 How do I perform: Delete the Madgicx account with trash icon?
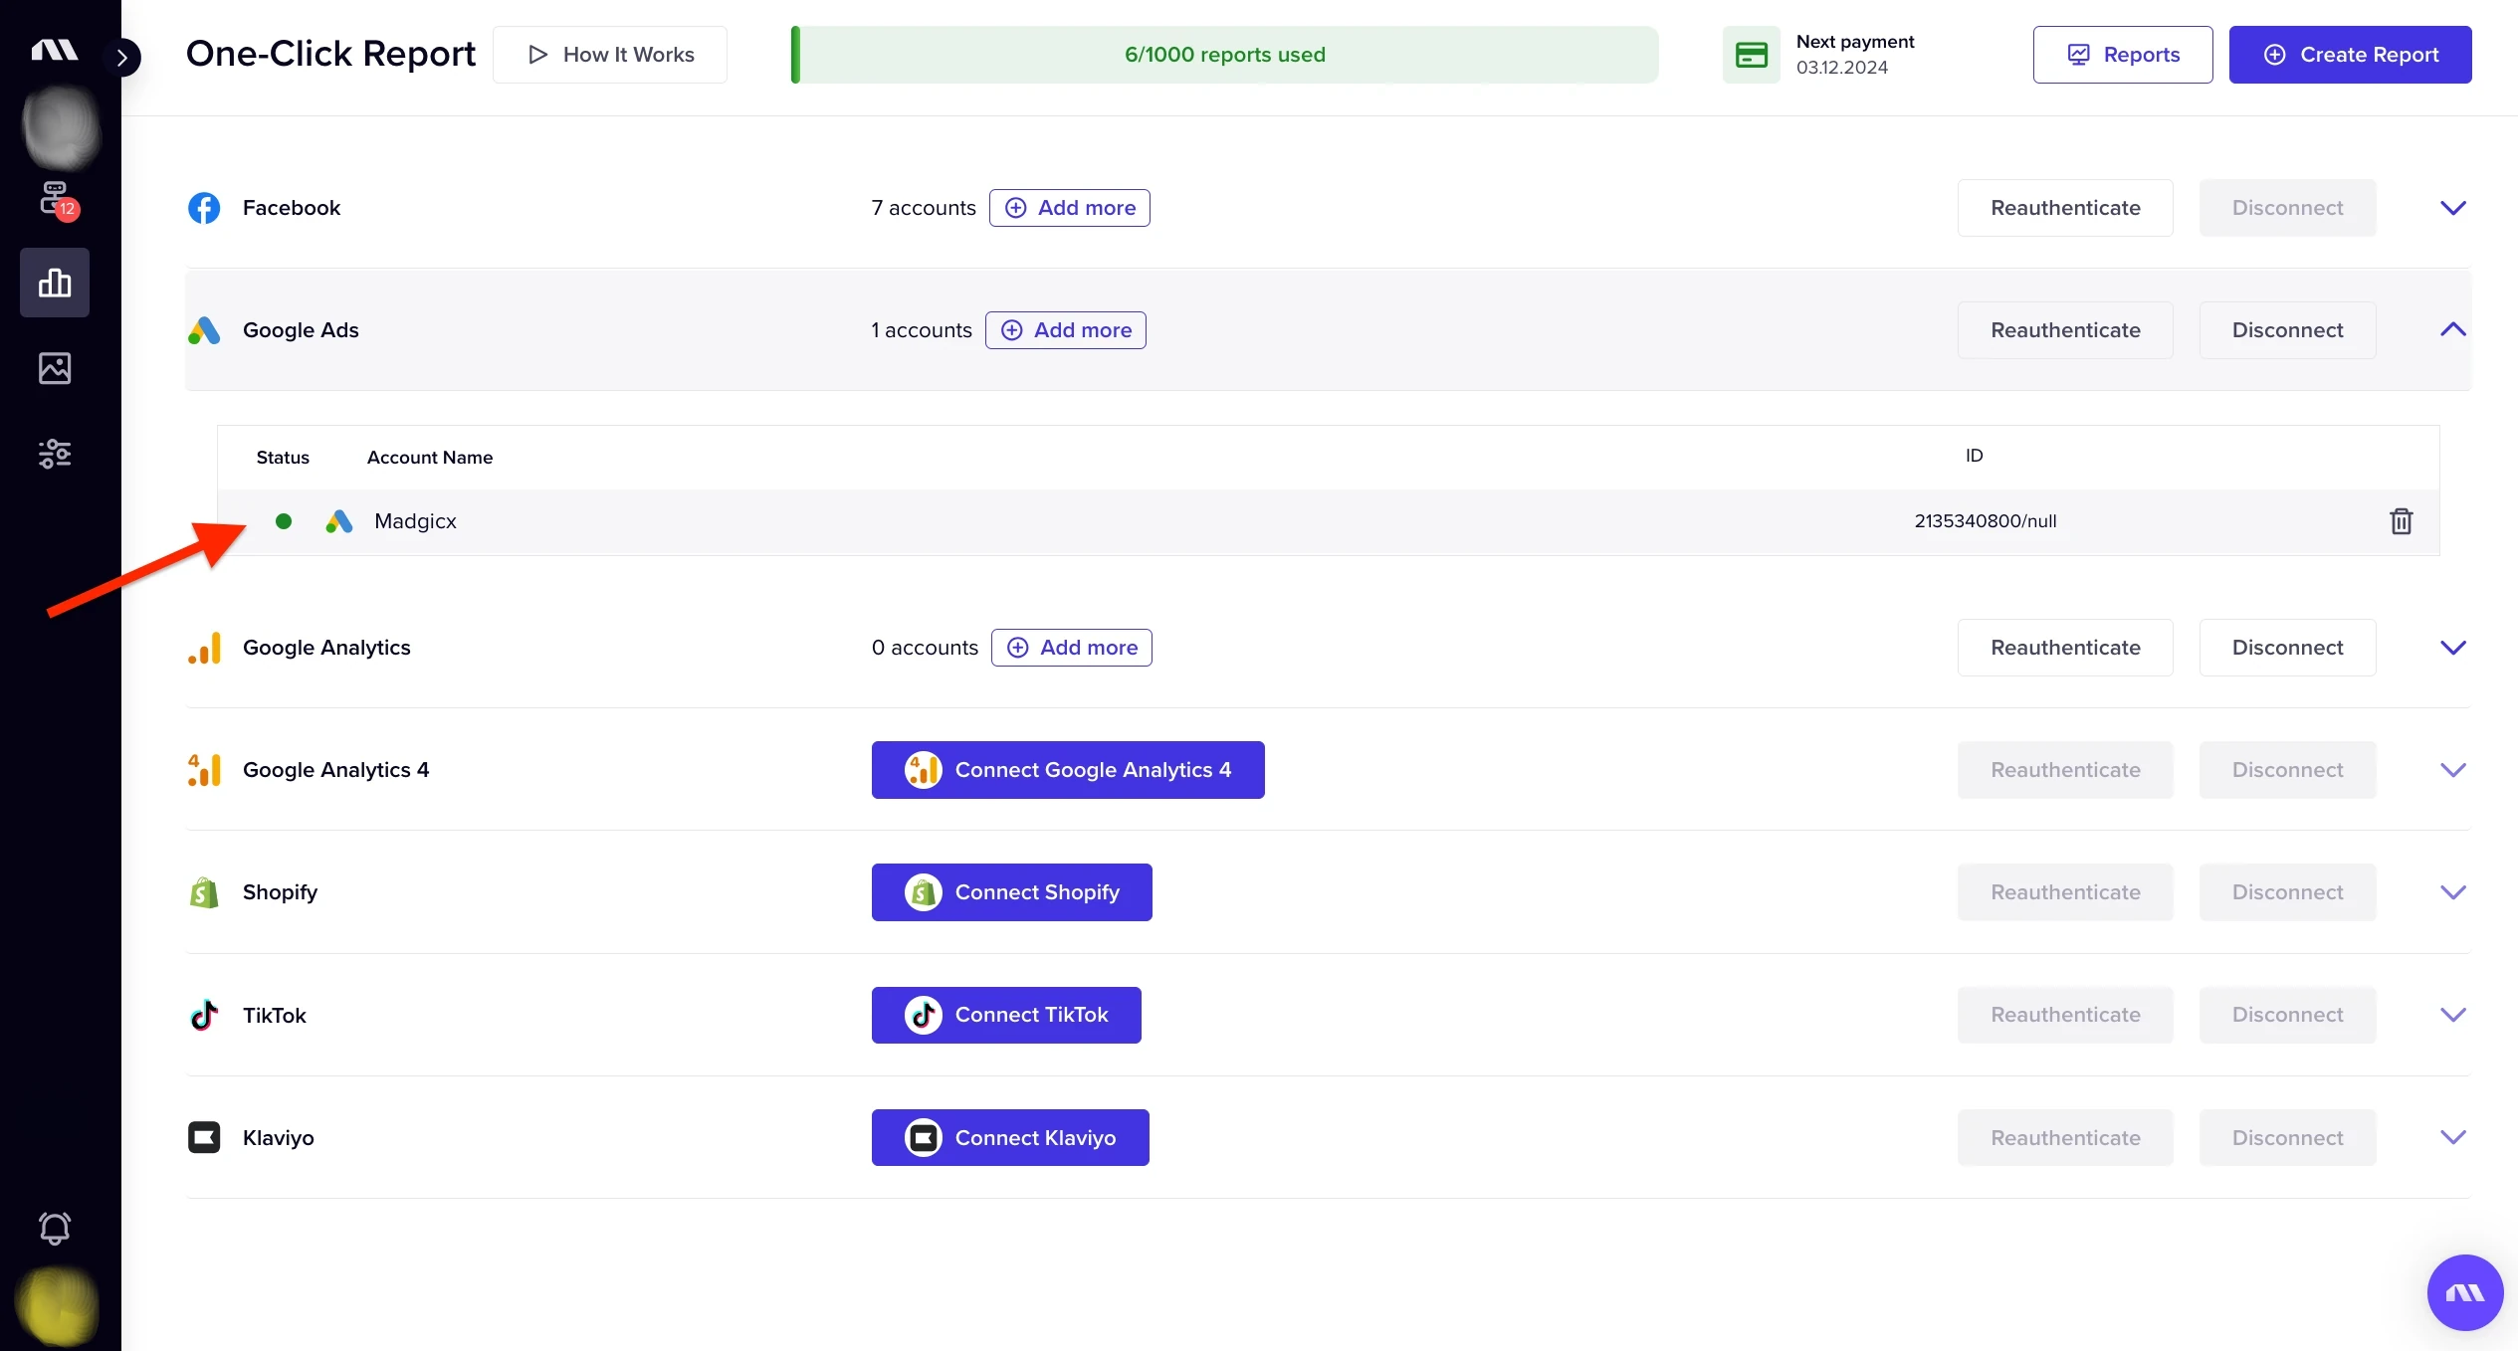click(2402, 521)
